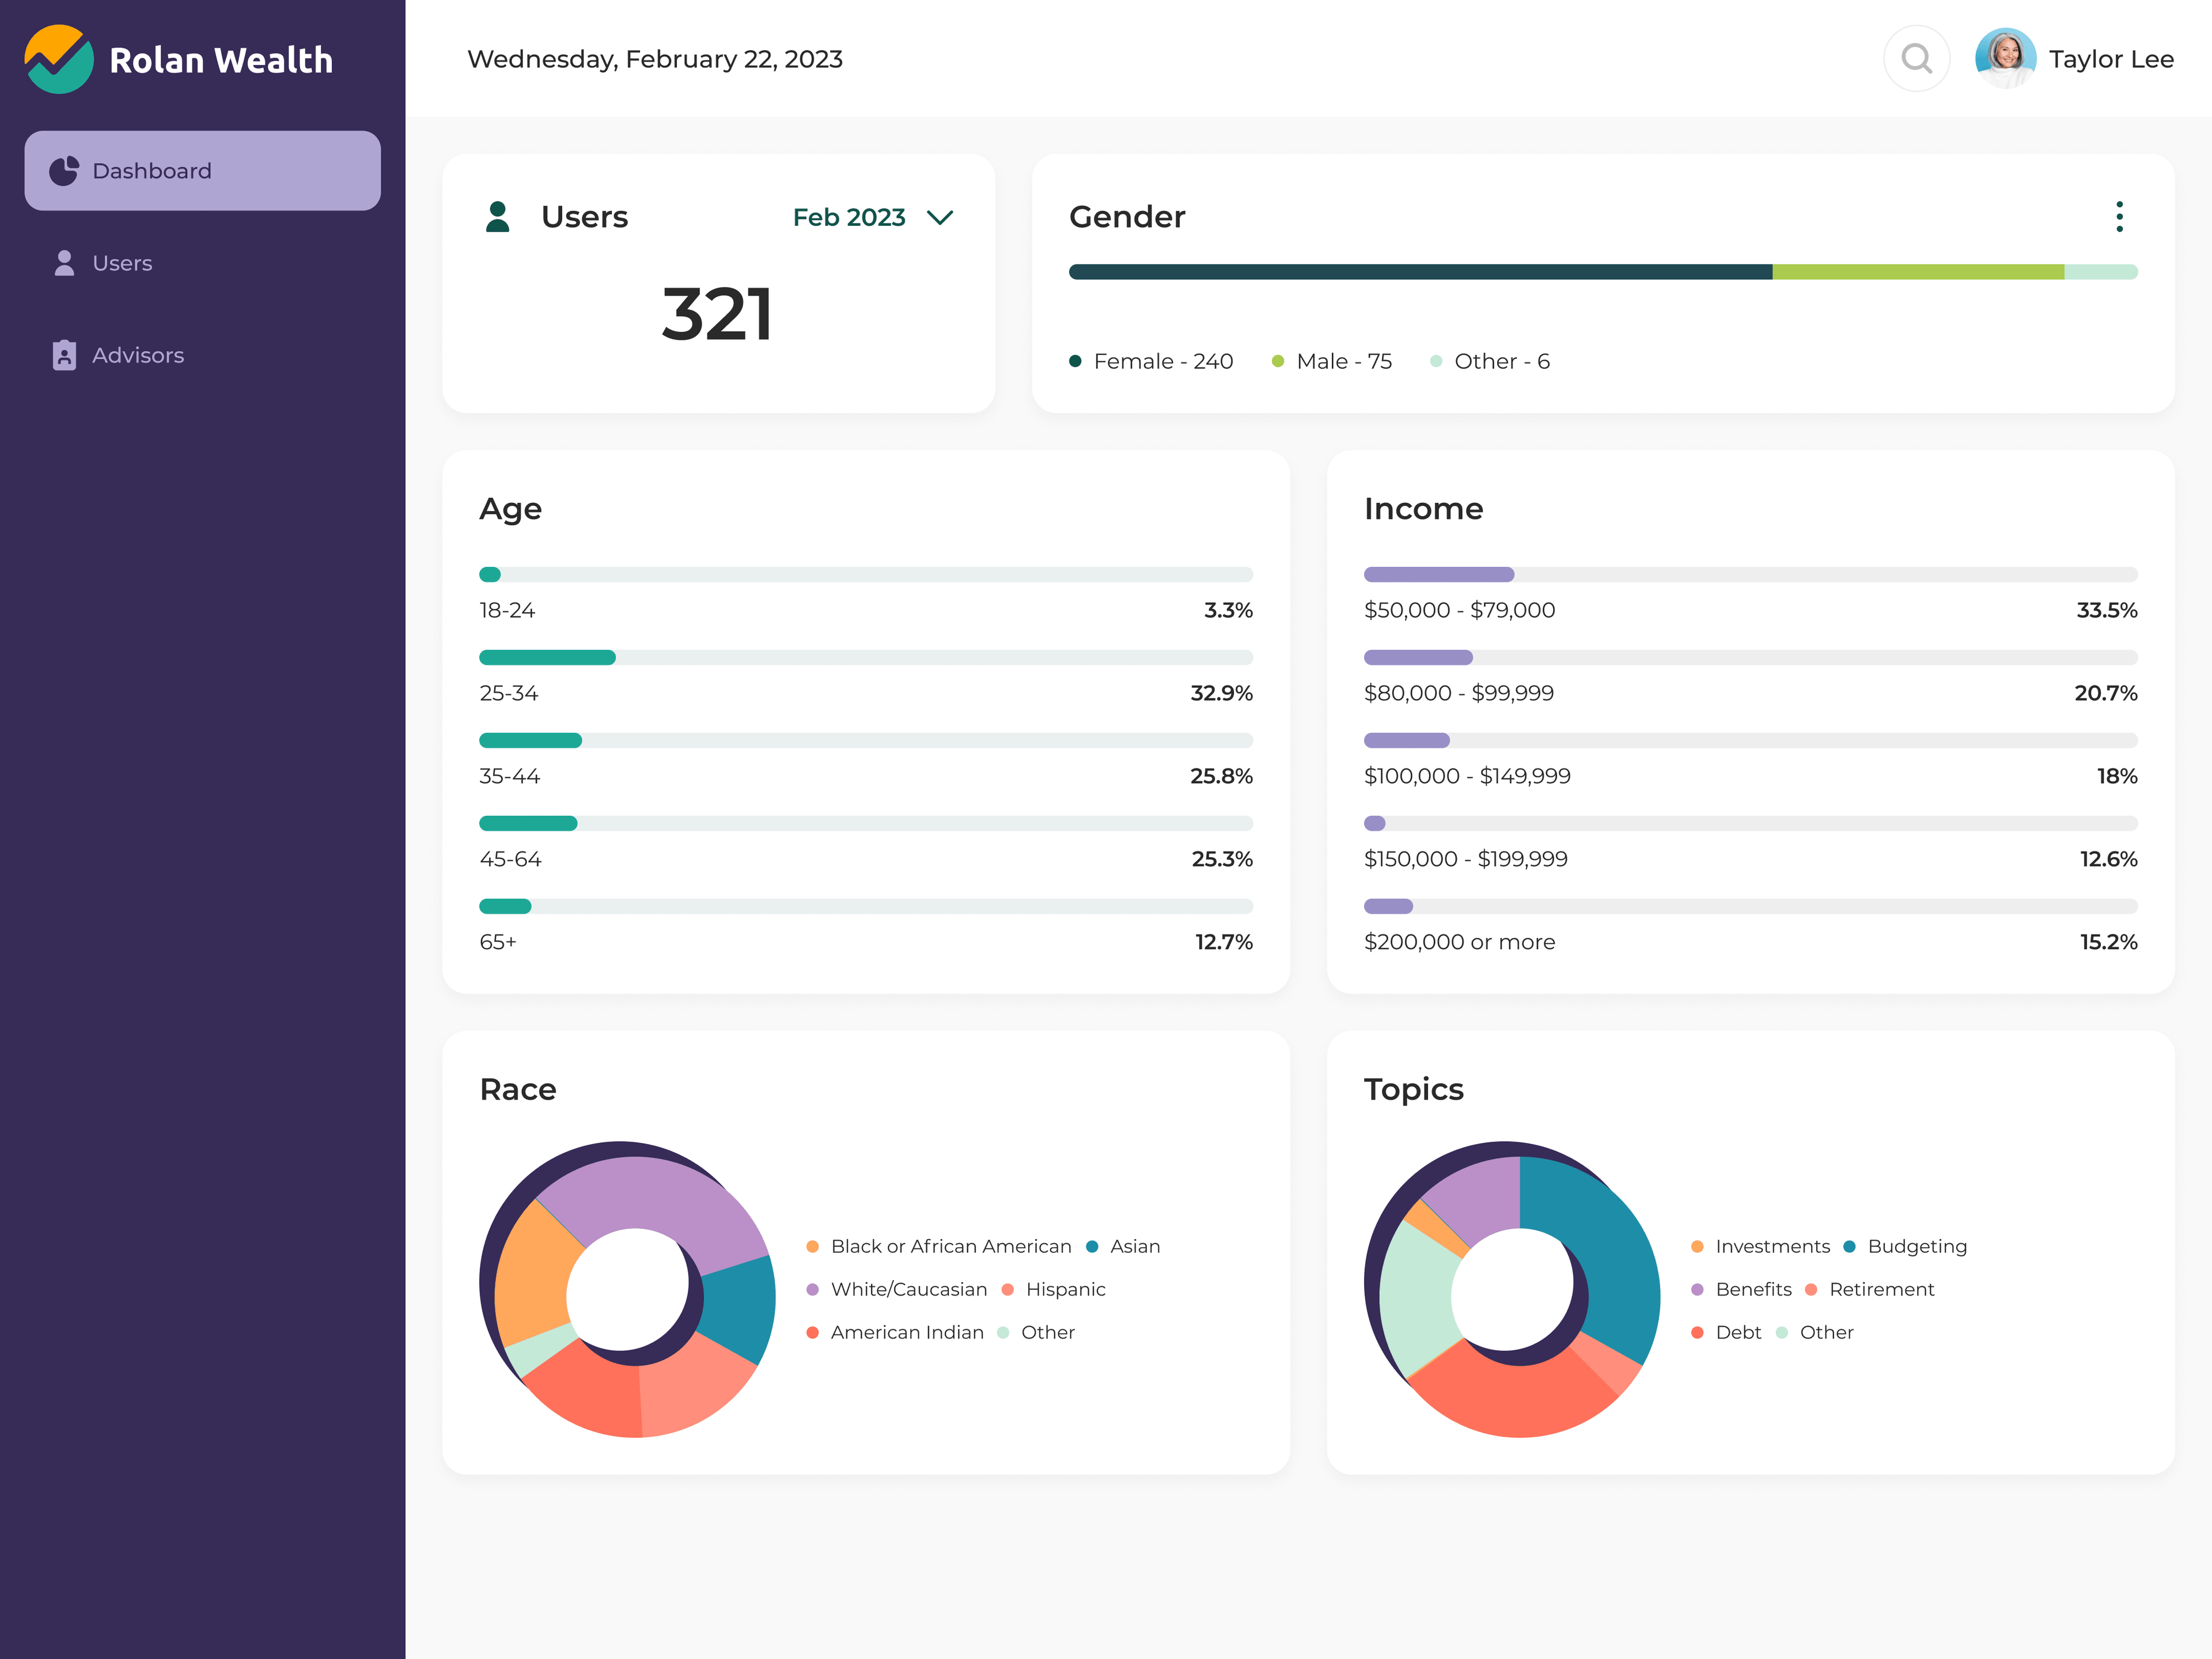Click the Female segment of gender bar

pos(1420,272)
